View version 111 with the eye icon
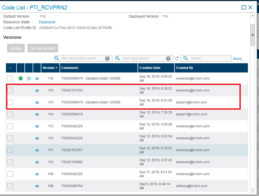The height and width of the screenshot is (196, 259). click(x=37, y=150)
